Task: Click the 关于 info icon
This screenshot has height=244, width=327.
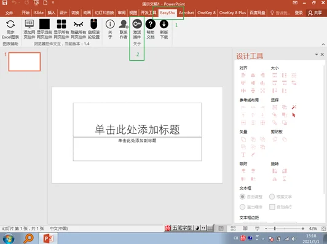Action: (x=110, y=24)
